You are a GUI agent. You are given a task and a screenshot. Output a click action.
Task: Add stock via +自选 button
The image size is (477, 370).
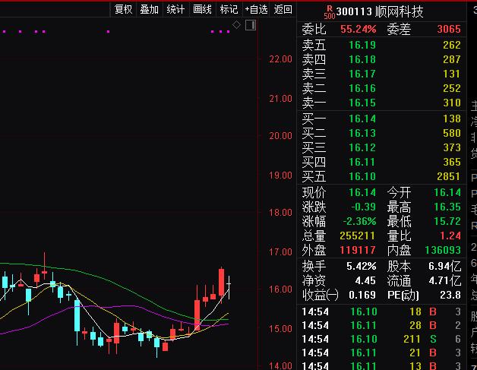[x=256, y=9]
